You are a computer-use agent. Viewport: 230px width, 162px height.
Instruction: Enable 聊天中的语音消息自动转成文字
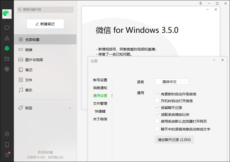pos(157,129)
